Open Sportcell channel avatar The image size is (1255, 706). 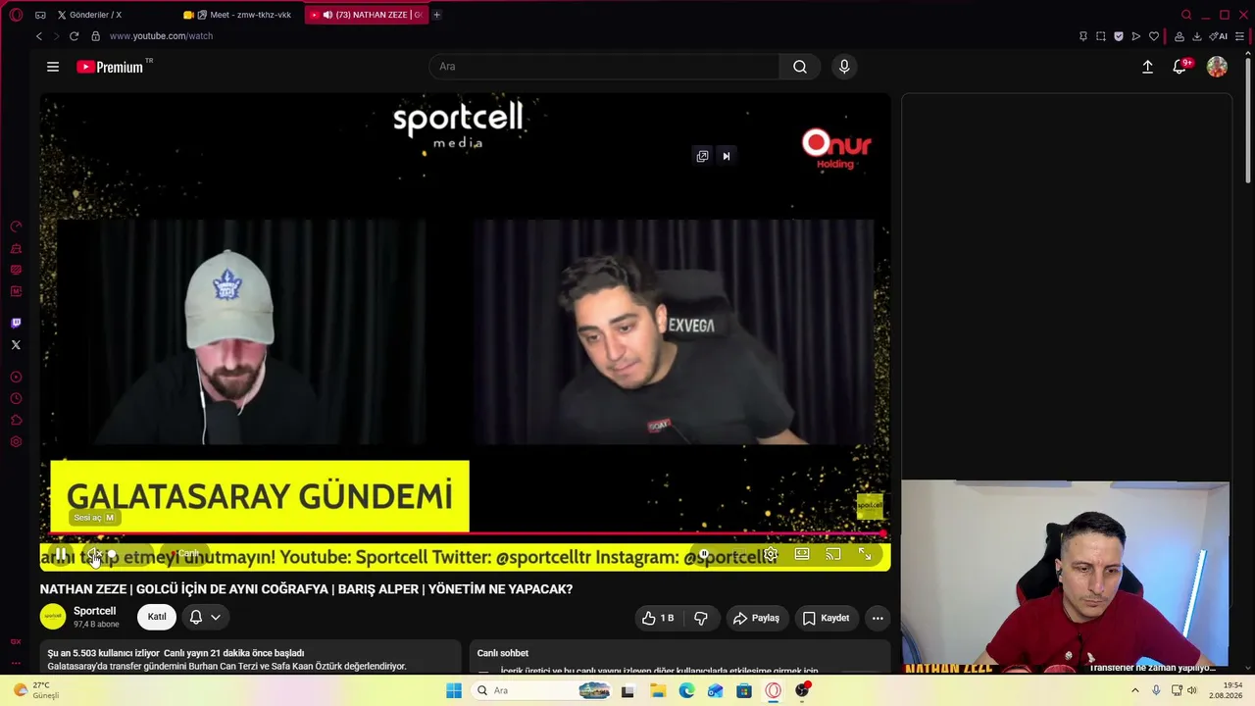(x=53, y=617)
